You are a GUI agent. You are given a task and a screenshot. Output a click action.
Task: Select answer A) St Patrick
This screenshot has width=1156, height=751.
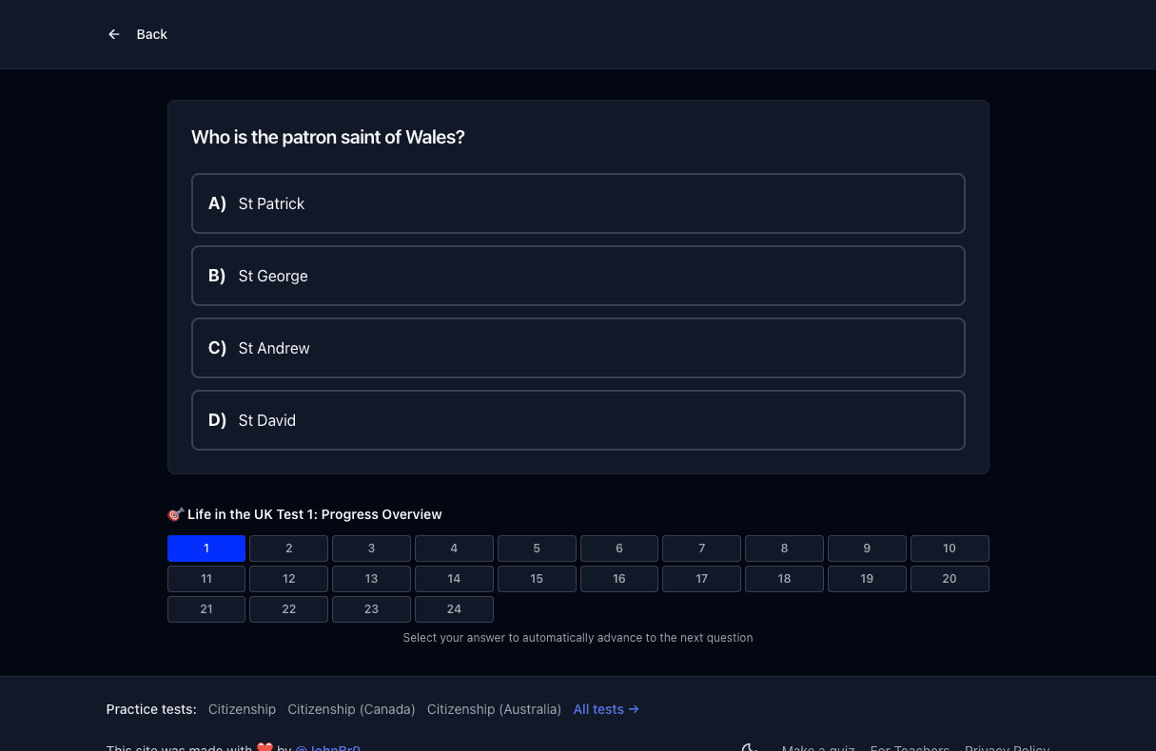[x=578, y=203]
